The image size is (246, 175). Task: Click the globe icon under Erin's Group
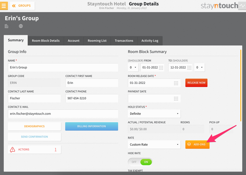[x=21, y=26]
